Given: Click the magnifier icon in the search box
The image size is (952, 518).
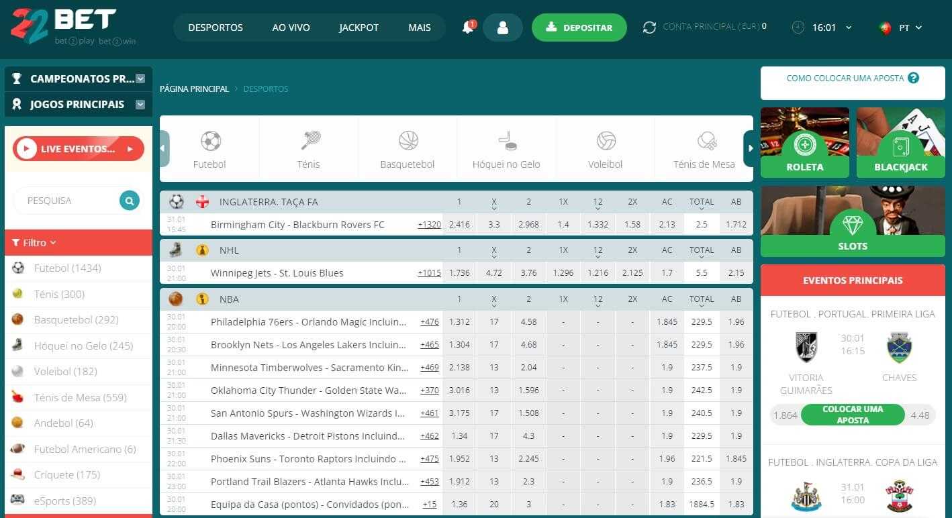Looking at the screenshot, I should tap(128, 200).
